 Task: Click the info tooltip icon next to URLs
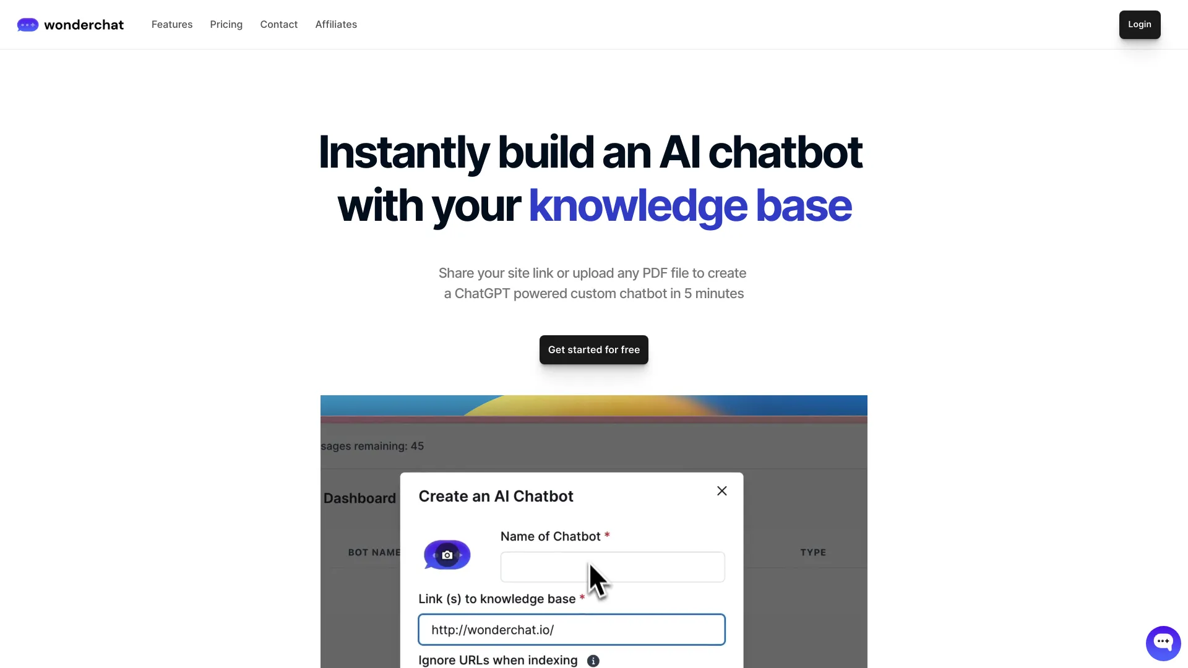click(x=593, y=661)
